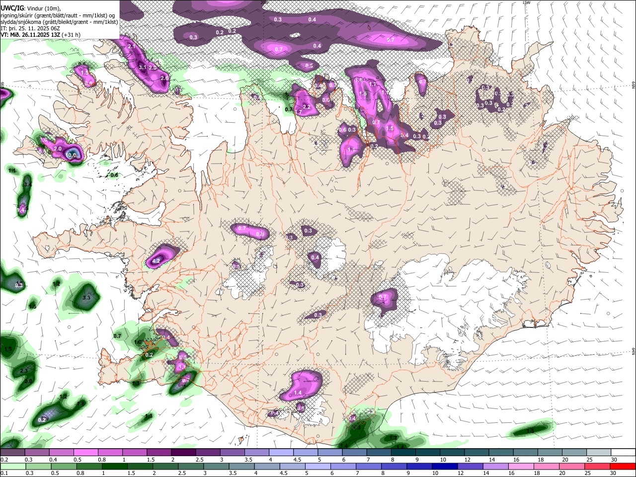This screenshot has height=477, width=636.
Task: Click the 'VT: Mið. 26.11.2025 13Z (+31 h)' line
Action: (x=40, y=35)
